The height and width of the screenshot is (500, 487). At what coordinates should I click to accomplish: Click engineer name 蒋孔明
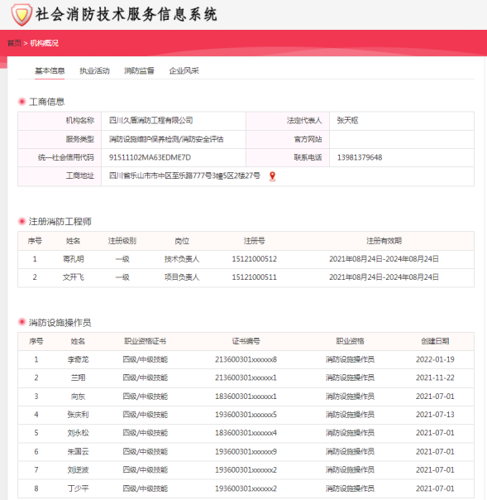[x=74, y=259]
